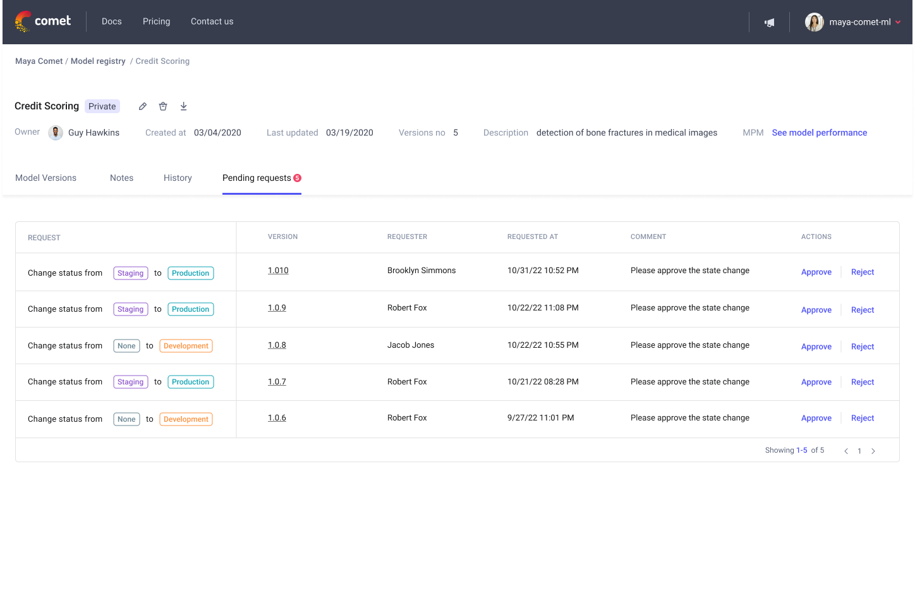Click the maya-comet-ml profile avatar

pyautogui.click(x=814, y=21)
